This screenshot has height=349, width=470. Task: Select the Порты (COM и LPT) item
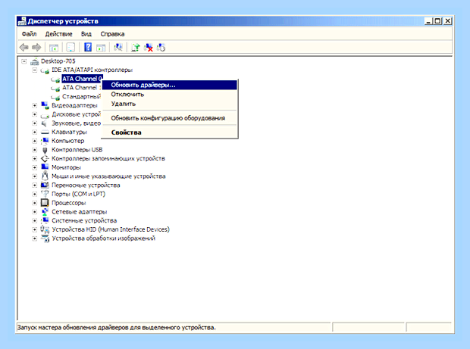(x=79, y=194)
